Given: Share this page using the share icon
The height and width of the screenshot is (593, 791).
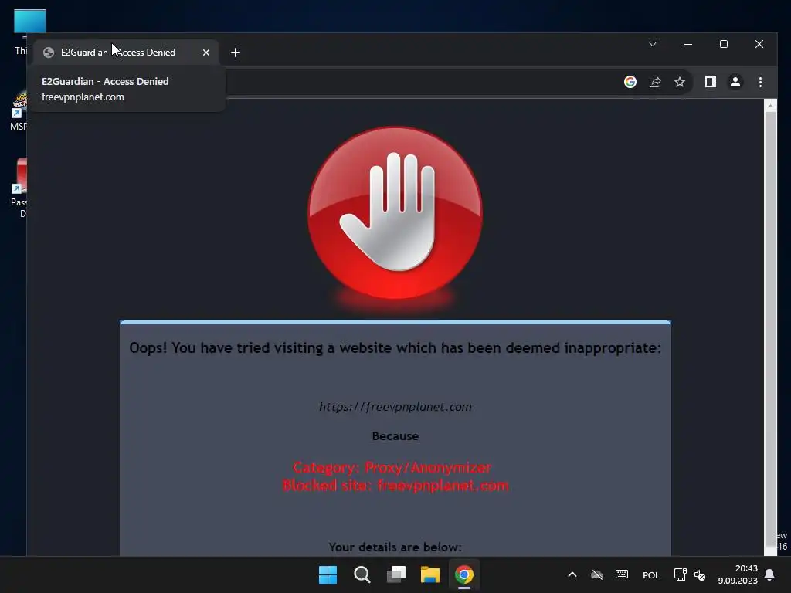Looking at the screenshot, I should [x=655, y=82].
